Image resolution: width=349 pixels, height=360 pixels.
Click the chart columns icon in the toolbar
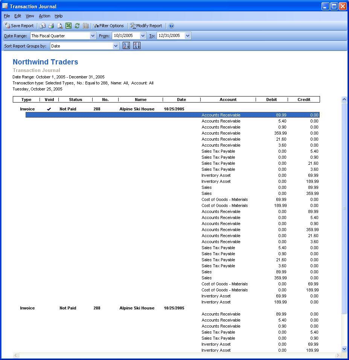tap(86, 26)
